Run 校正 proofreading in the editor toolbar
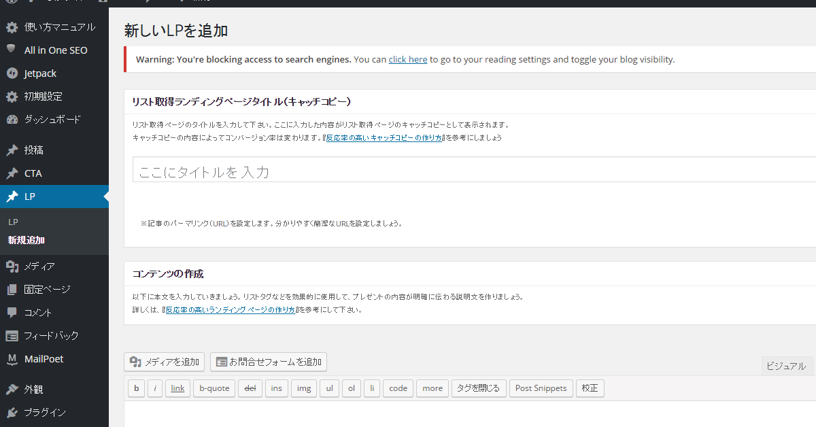The image size is (816, 427). (589, 388)
